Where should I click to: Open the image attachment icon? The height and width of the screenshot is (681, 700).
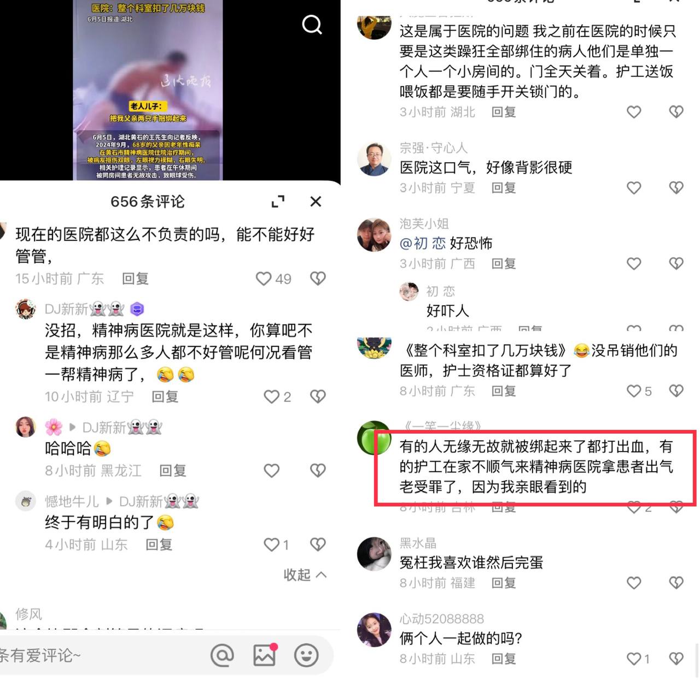(265, 655)
